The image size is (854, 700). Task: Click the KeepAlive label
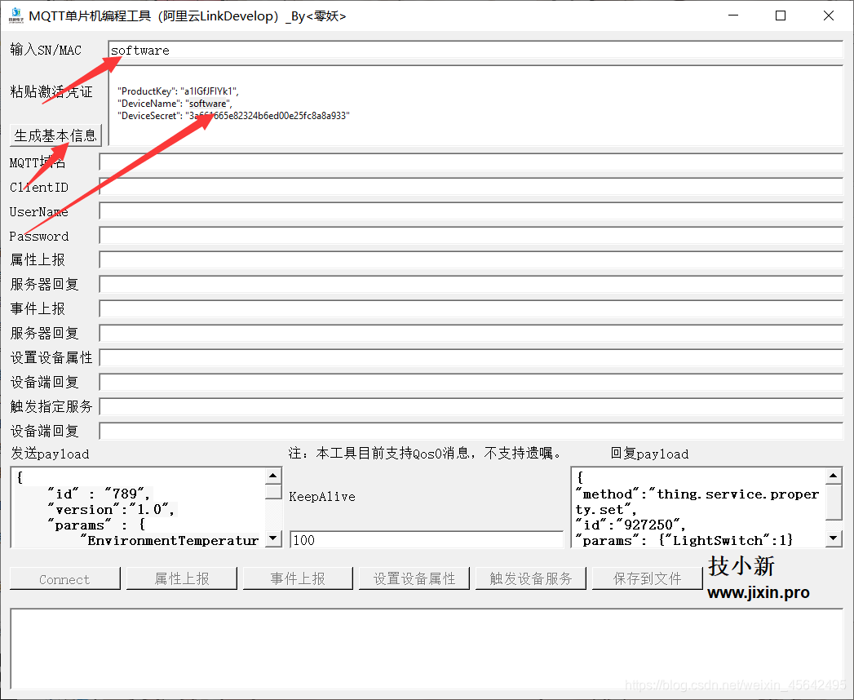[322, 497]
